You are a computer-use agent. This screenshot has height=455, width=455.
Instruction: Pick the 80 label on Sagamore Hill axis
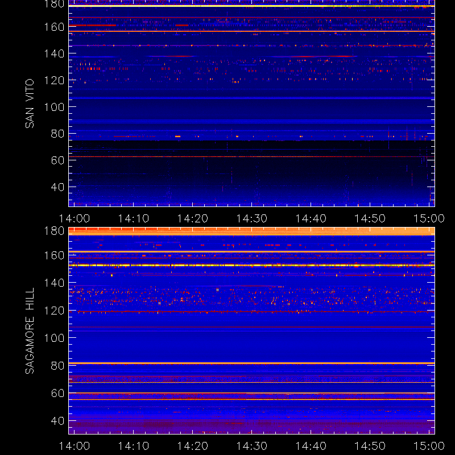57,366
